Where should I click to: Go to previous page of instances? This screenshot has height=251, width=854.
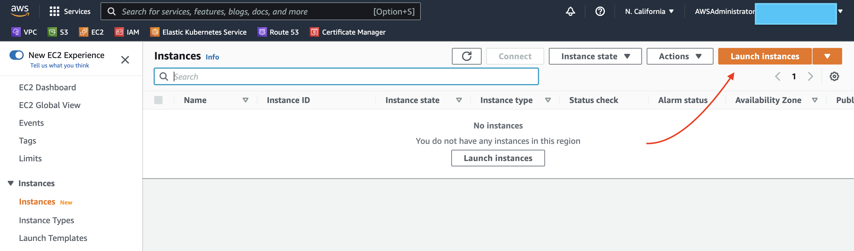tap(777, 76)
